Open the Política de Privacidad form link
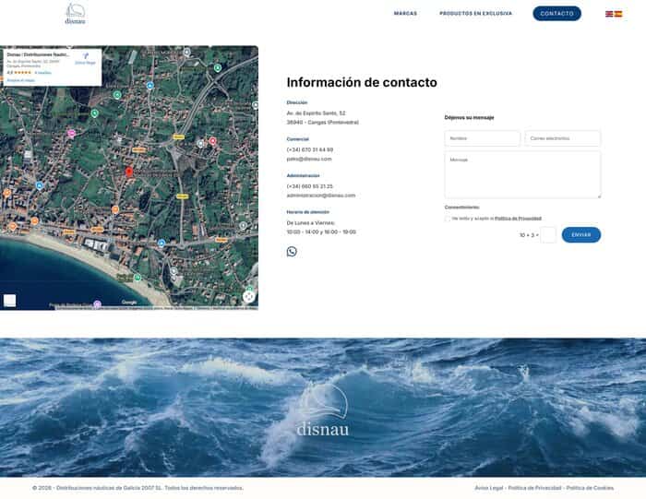 518,219
